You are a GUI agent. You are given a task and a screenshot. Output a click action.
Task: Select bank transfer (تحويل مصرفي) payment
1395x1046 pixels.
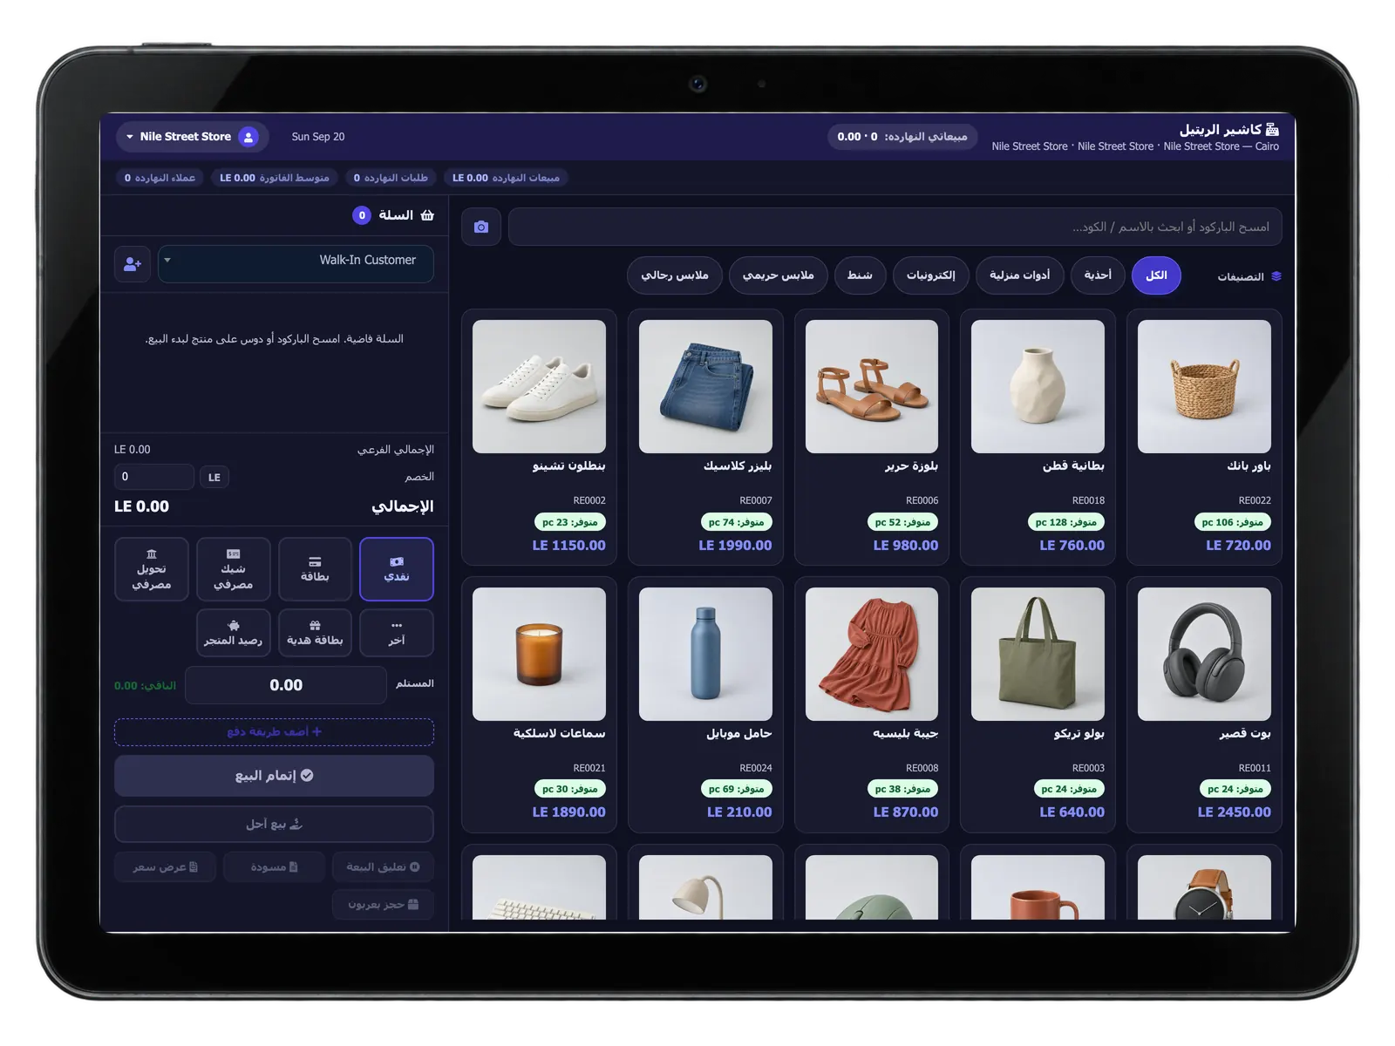(152, 569)
